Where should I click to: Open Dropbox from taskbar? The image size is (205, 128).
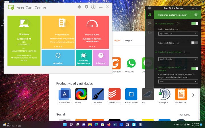pos(121,125)
